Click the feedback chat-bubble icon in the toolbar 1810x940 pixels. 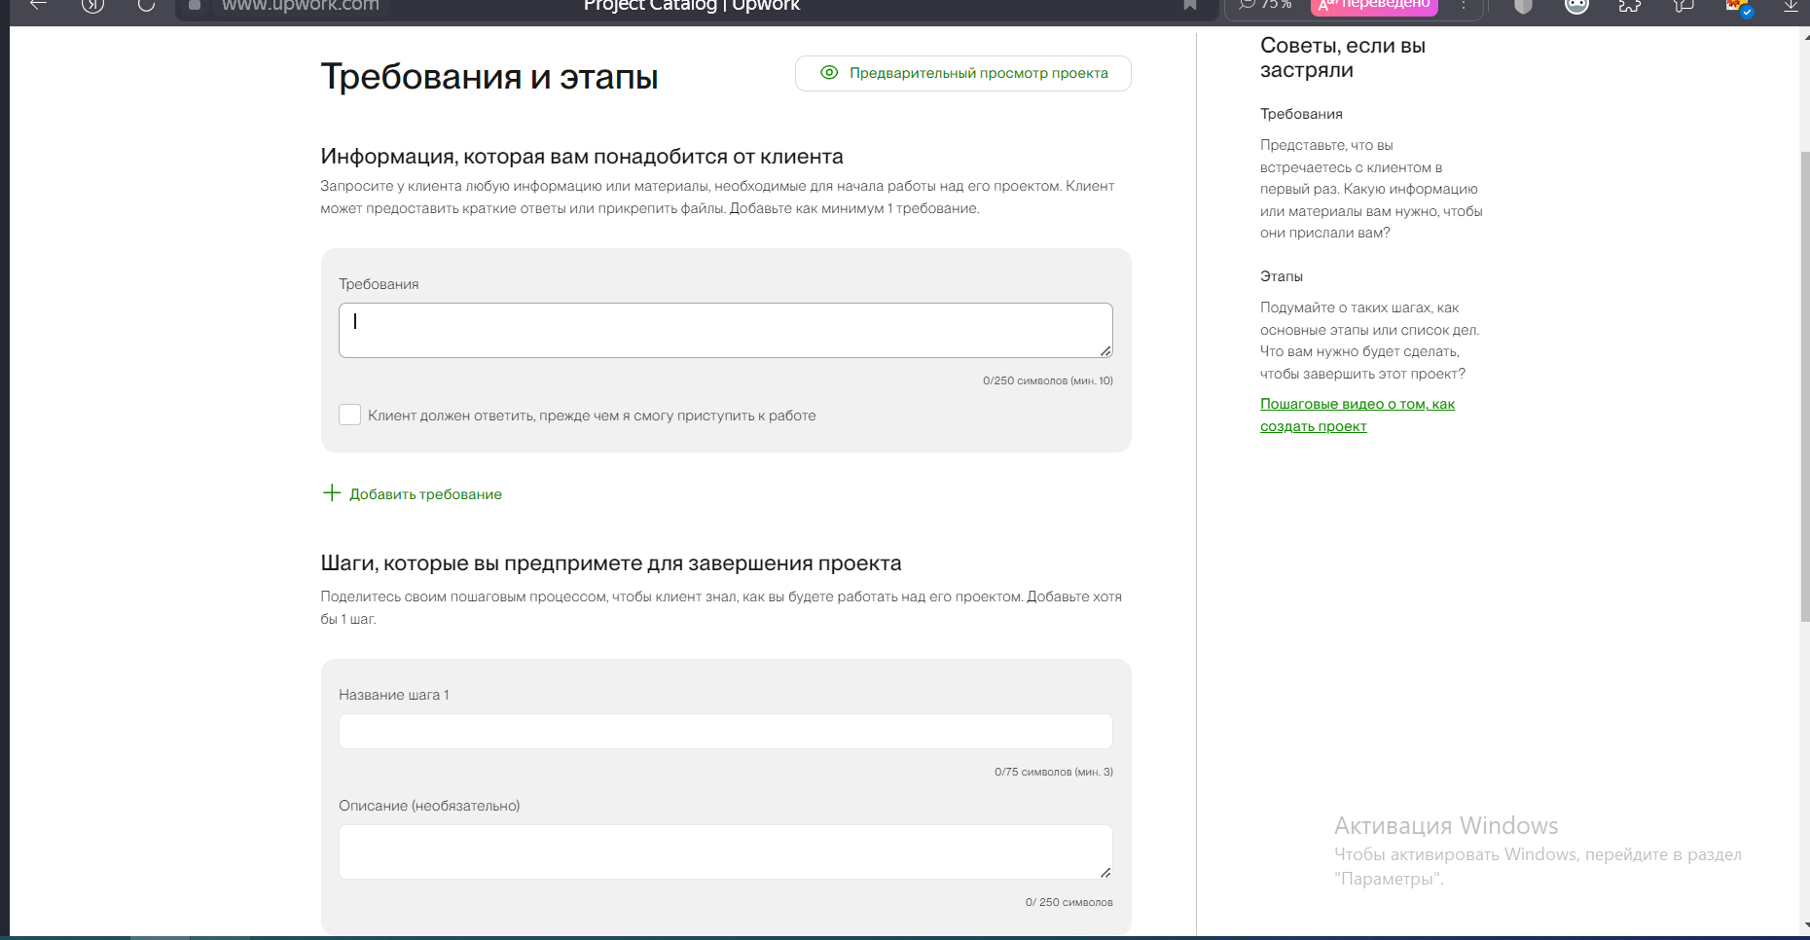1683,6
